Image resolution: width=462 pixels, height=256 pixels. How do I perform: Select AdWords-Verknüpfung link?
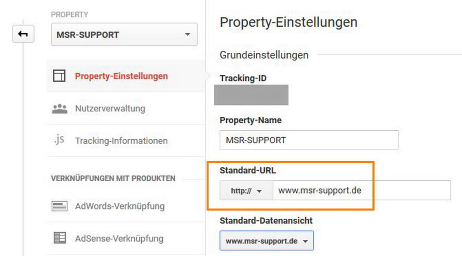120,206
